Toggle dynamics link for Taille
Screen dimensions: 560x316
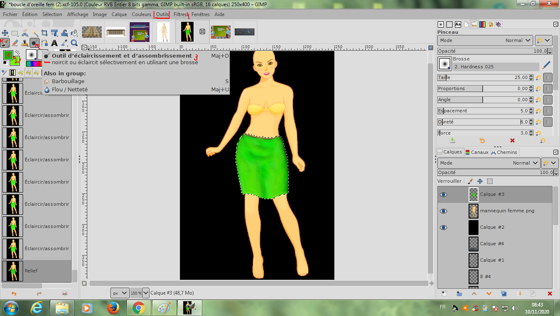[548, 77]
